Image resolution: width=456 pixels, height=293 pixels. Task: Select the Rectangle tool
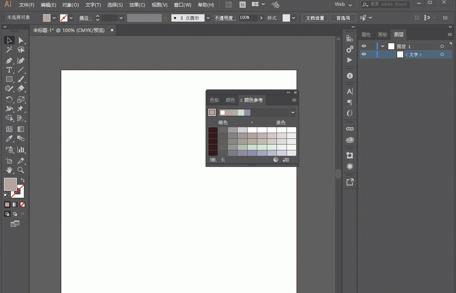pyautogui.click(x=9, y=79)
